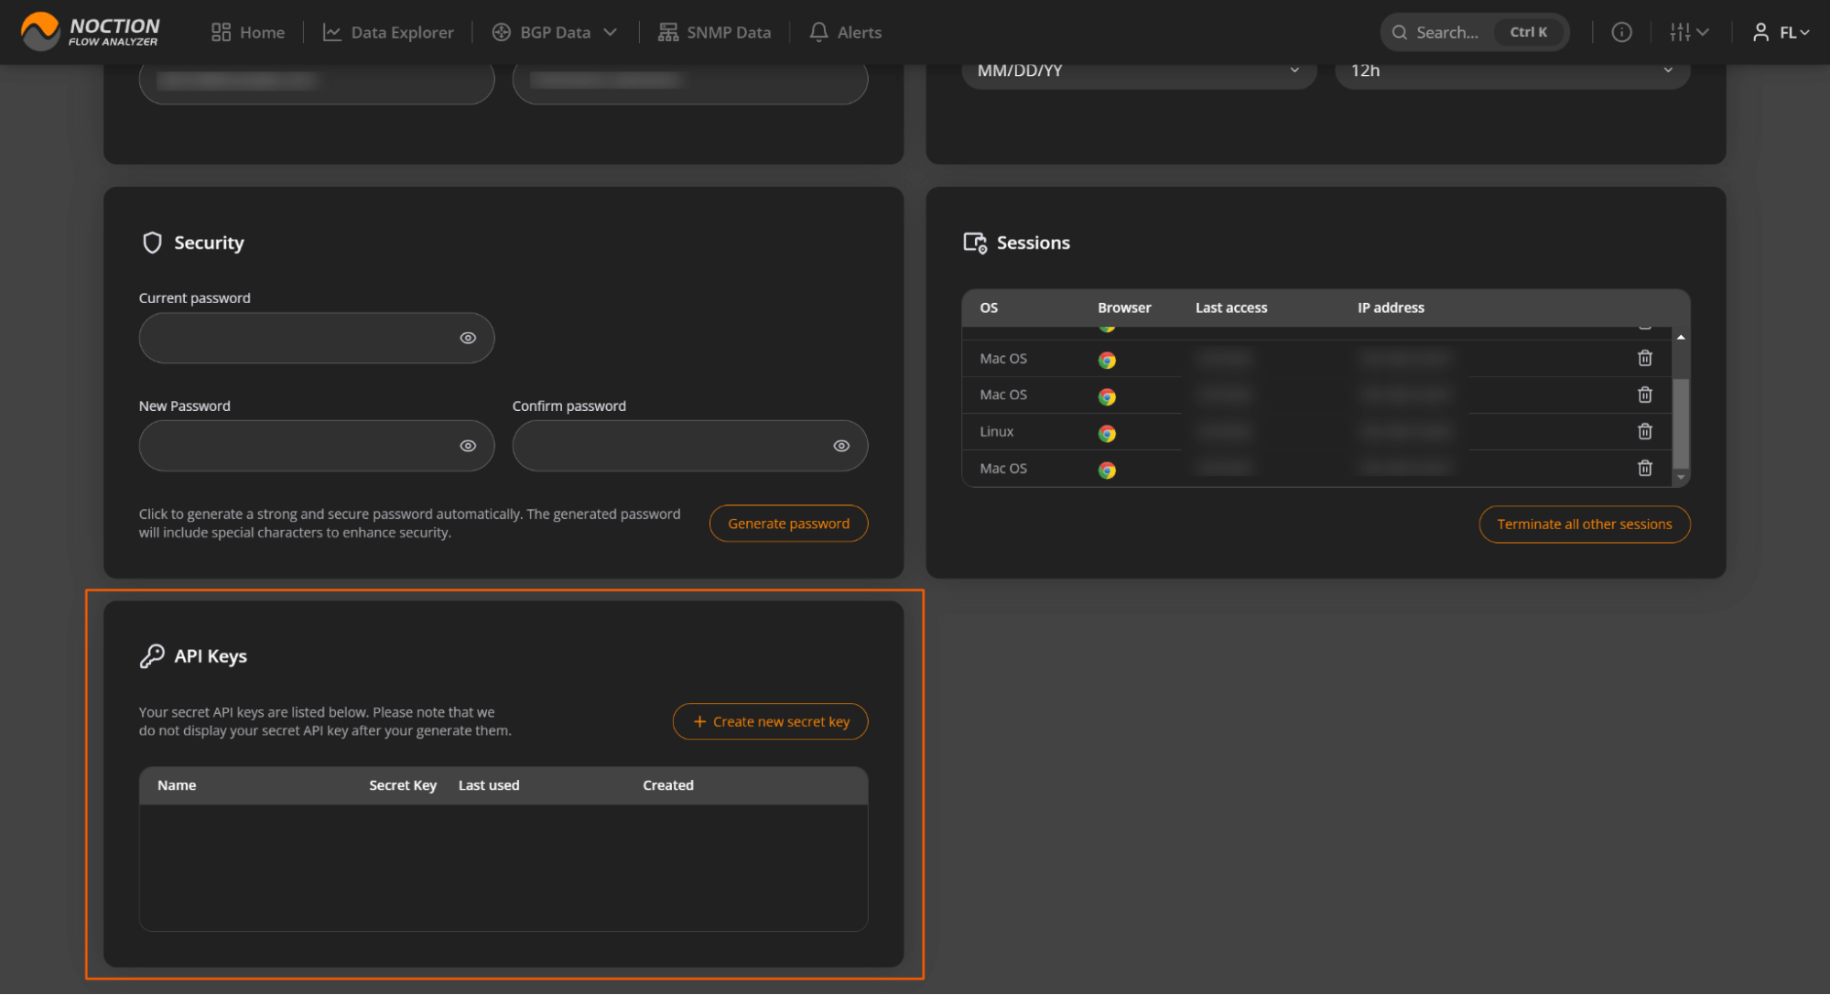
Task: Click the IP address column header
Action: pyautogui.click(x=1391, y=308)
